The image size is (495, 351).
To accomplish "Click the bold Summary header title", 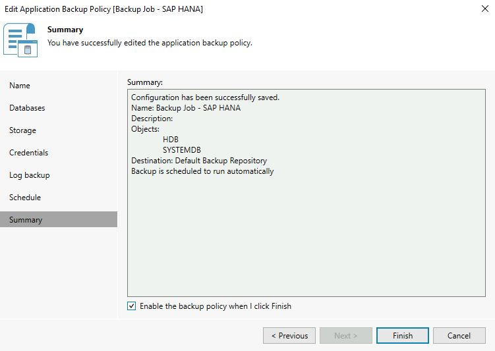I will pos(65,30).
